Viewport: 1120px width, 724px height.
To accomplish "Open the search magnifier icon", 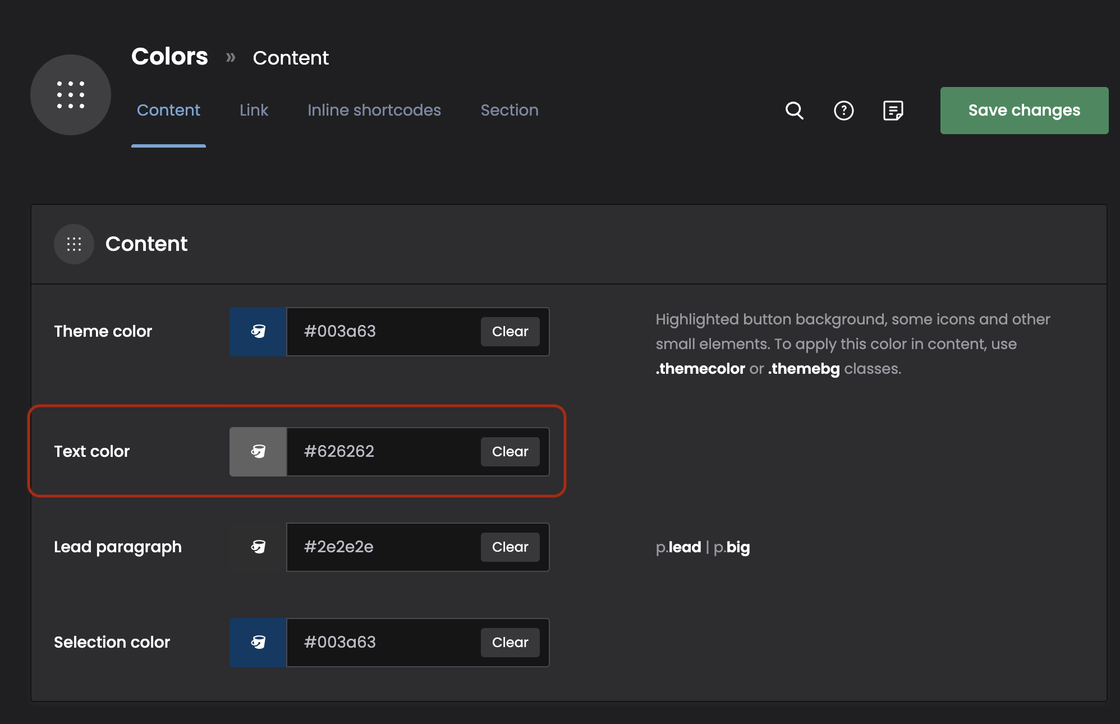I will (x=794, y=111).
